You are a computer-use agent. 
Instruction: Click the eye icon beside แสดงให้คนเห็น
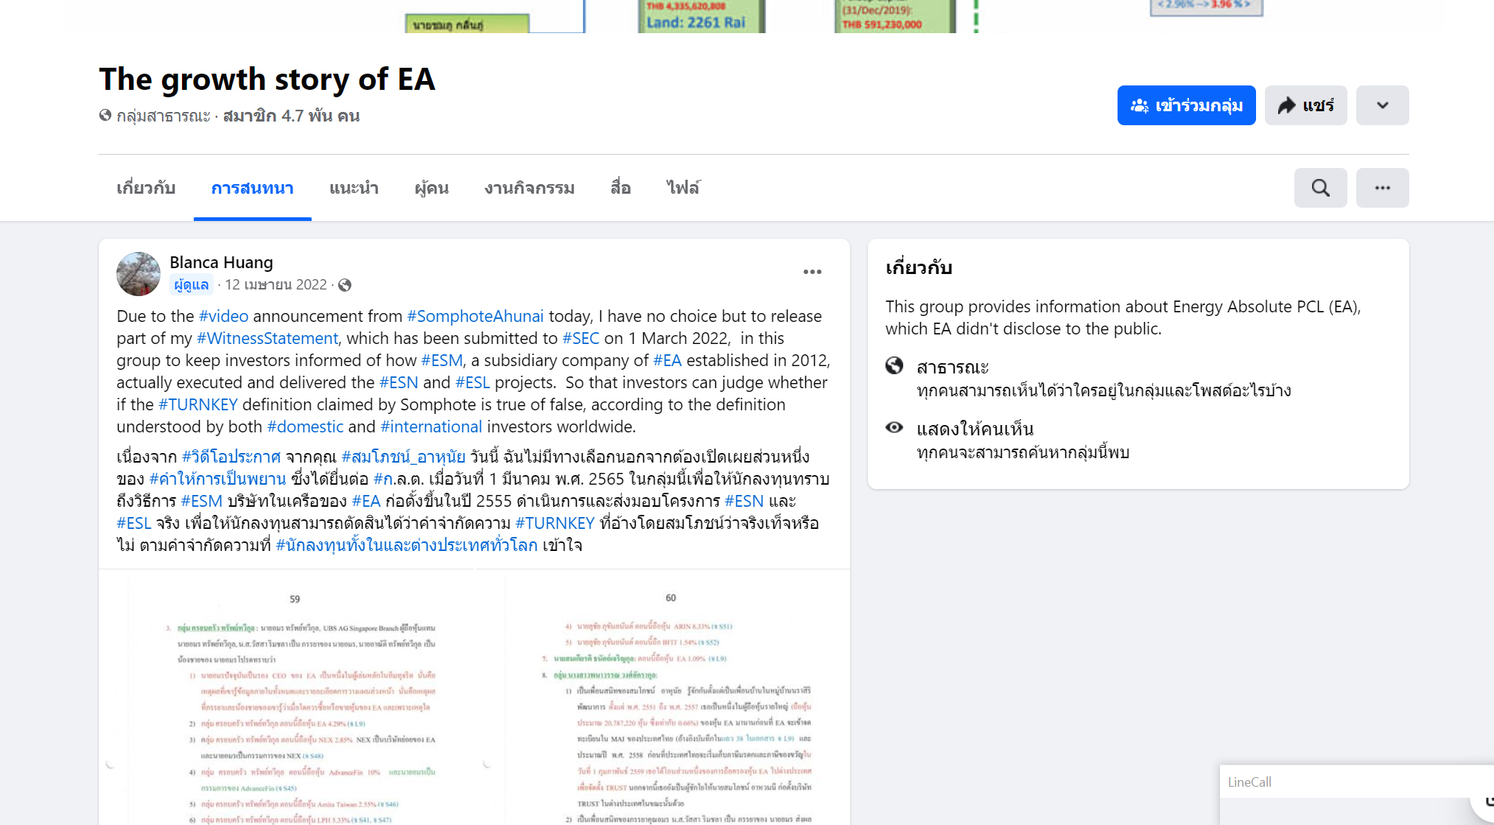894,427
